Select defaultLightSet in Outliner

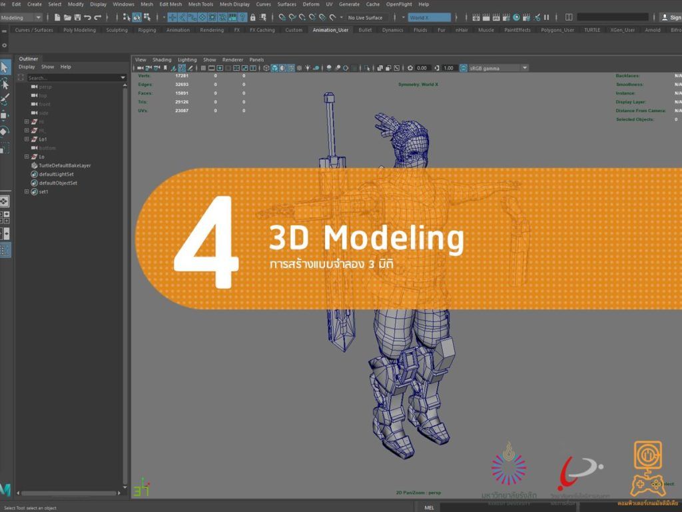(57, 174)
